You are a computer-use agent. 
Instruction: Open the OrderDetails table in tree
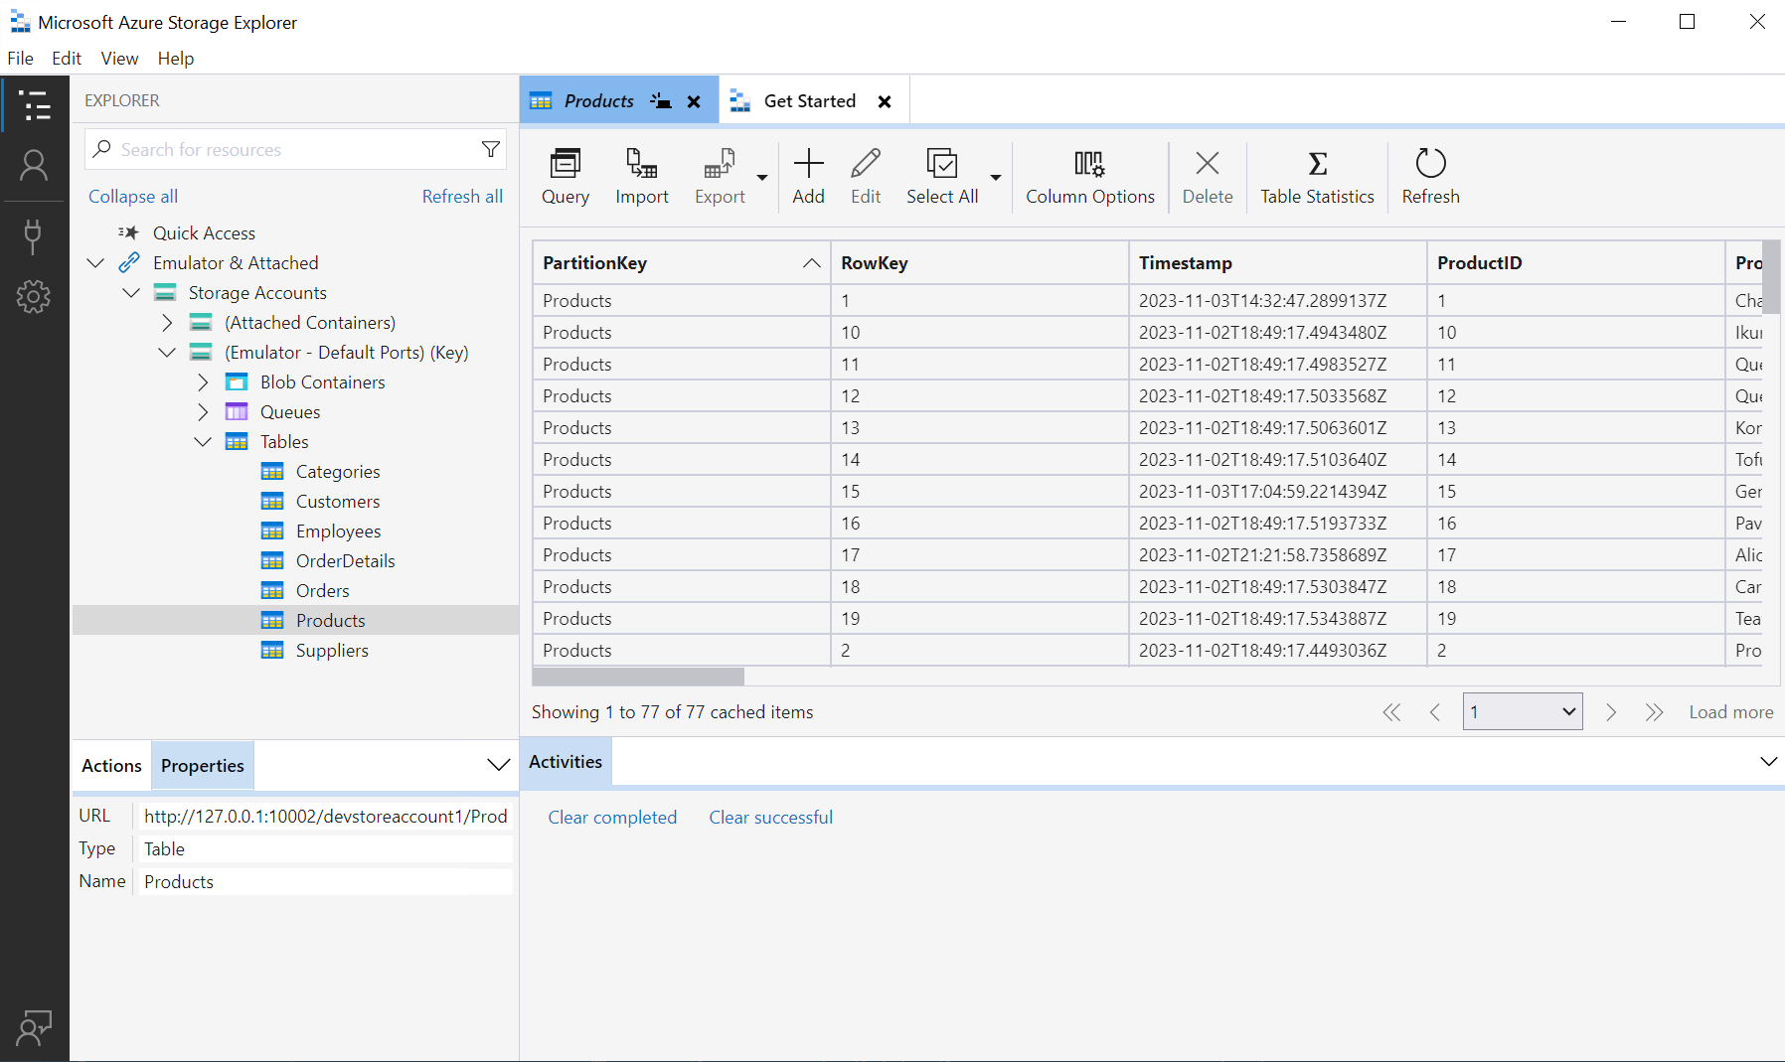tap(345, 561)
